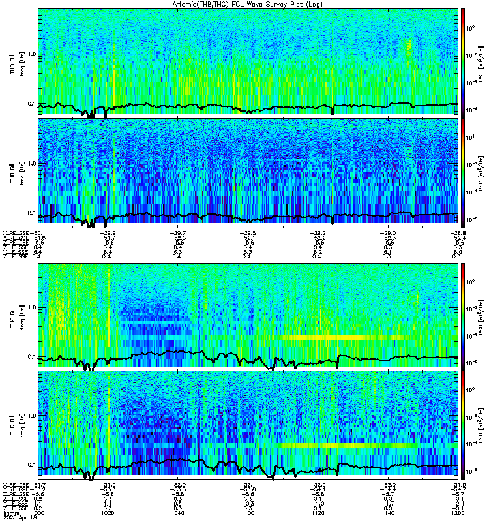
Task: Click the THB X_RE_GSE value -29.7
Action: coord(178,233)
